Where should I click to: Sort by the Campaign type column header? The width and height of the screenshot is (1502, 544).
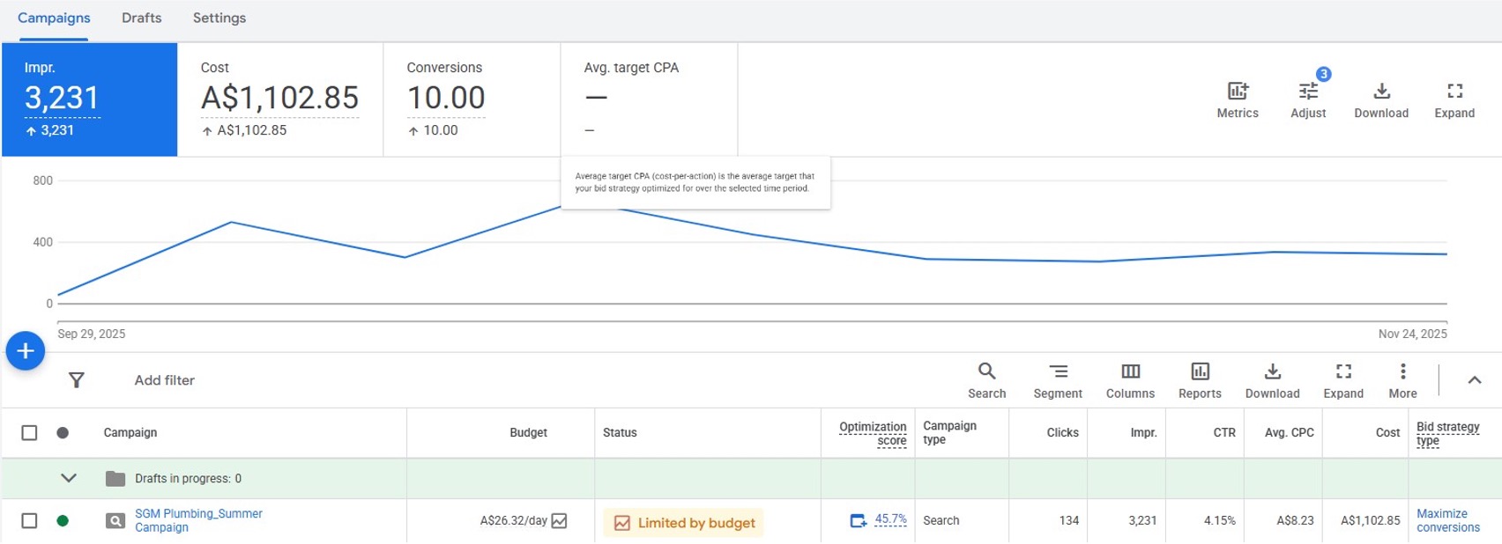point(949,433)
